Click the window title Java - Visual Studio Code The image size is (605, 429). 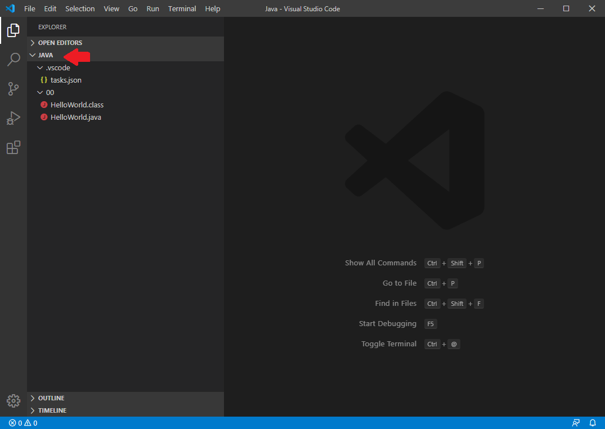[303, 9]
